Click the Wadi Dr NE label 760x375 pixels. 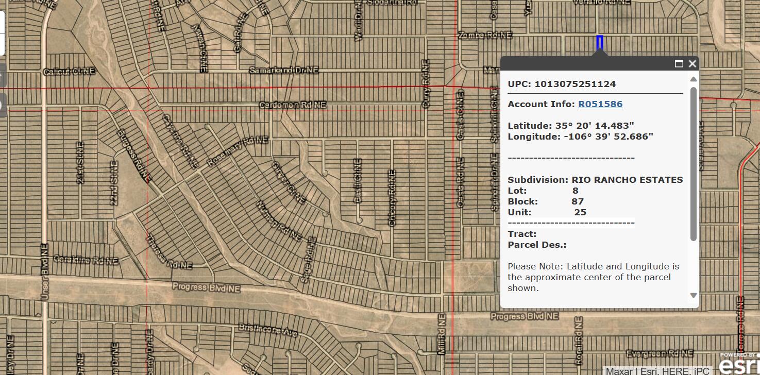tap(358, 20)
